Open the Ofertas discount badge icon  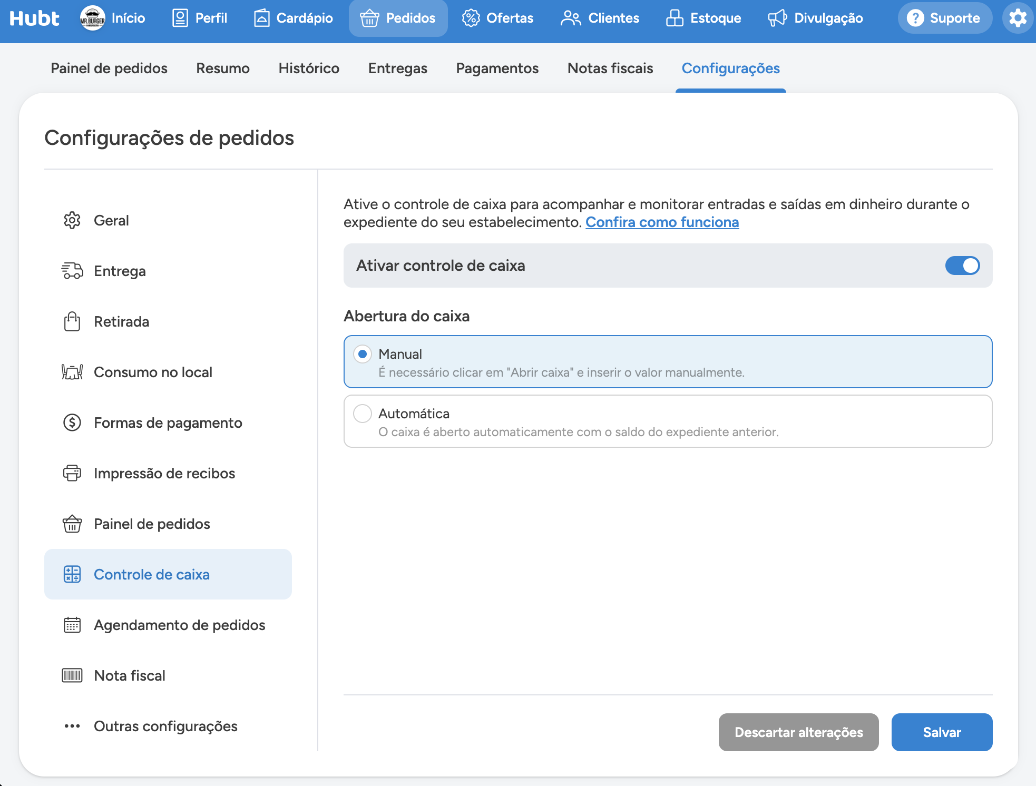pos(471,18)
